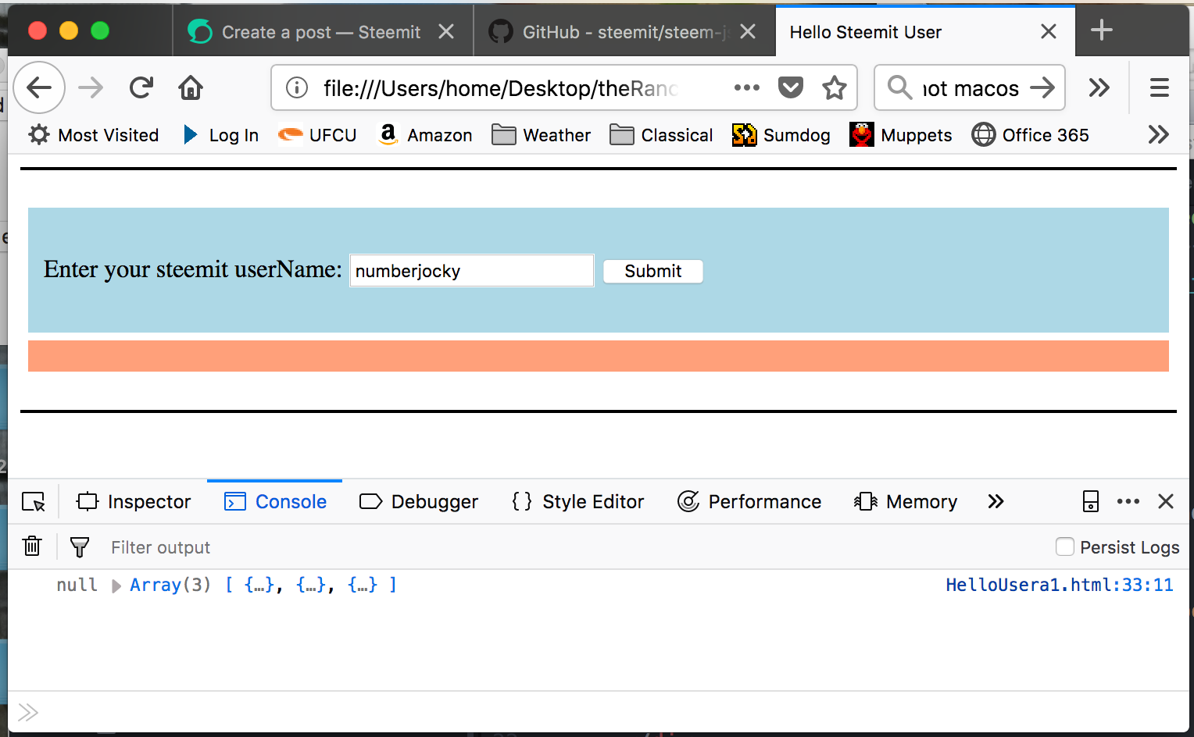Go forward one page
Image resolution: width=1194 pixels, height=737 pixels.
(x=91, y=87)
